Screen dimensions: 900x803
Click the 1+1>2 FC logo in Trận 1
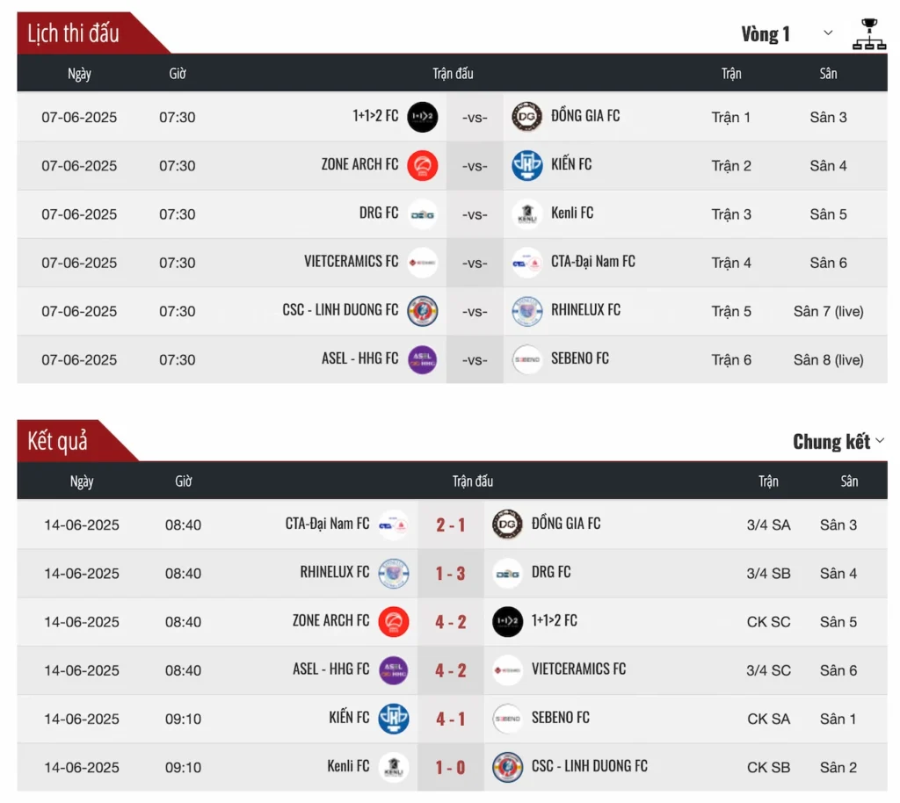(423, 117)
